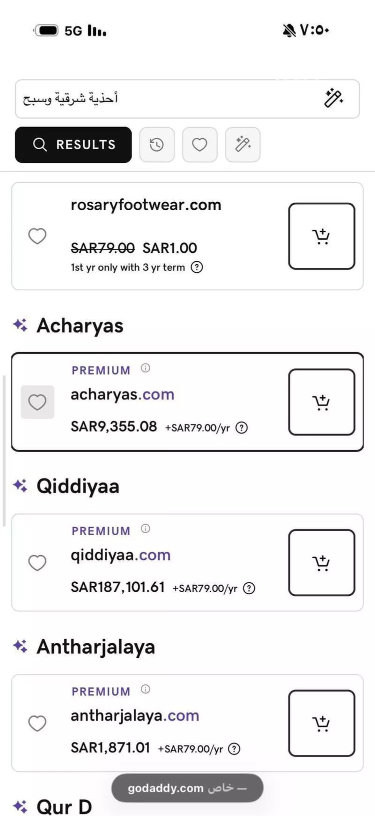
Task: Tap the domain search input field
Action: click(165, 99)
